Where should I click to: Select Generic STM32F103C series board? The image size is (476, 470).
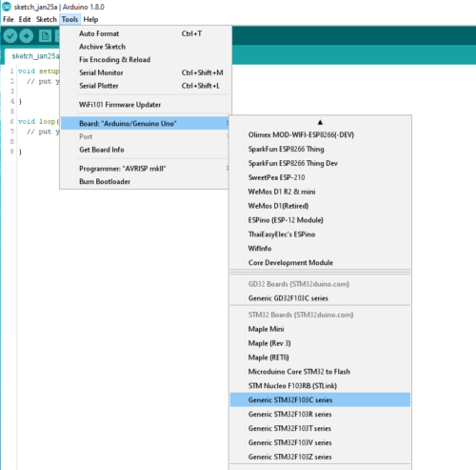(320, 399)
